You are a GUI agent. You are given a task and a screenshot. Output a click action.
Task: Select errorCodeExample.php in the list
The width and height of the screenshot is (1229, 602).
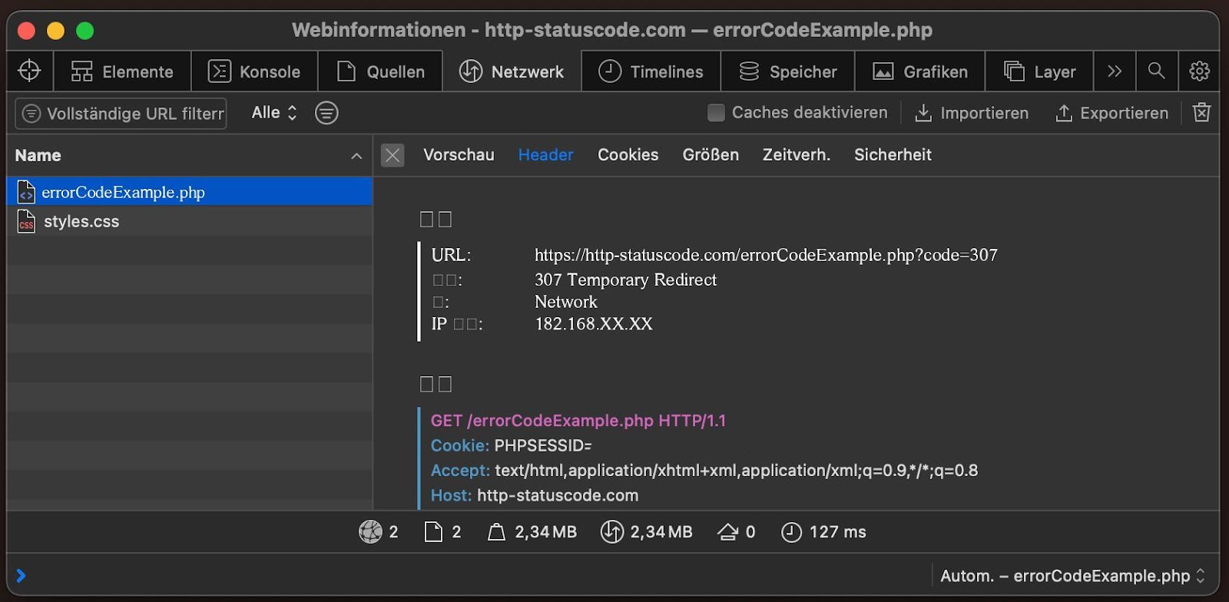click(190, 192)
